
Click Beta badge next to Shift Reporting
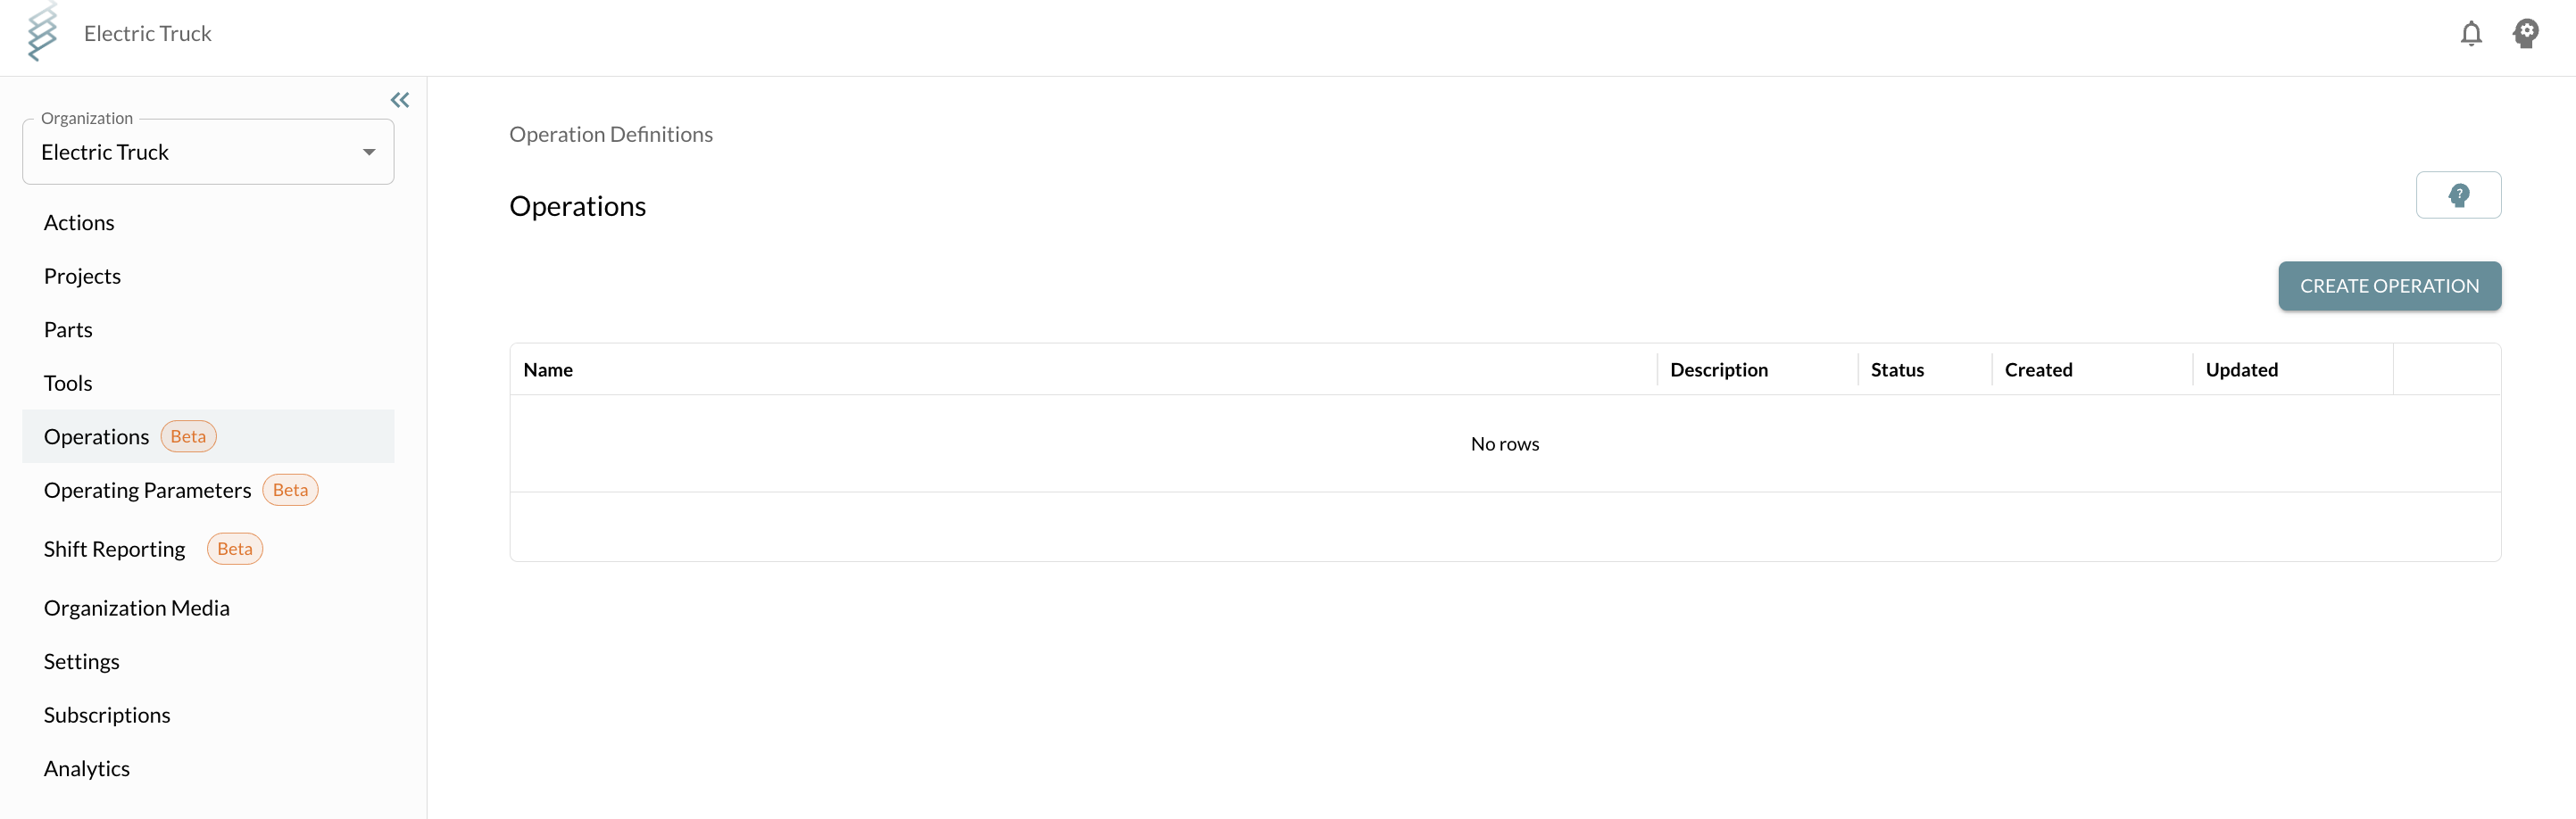point(235,549)
